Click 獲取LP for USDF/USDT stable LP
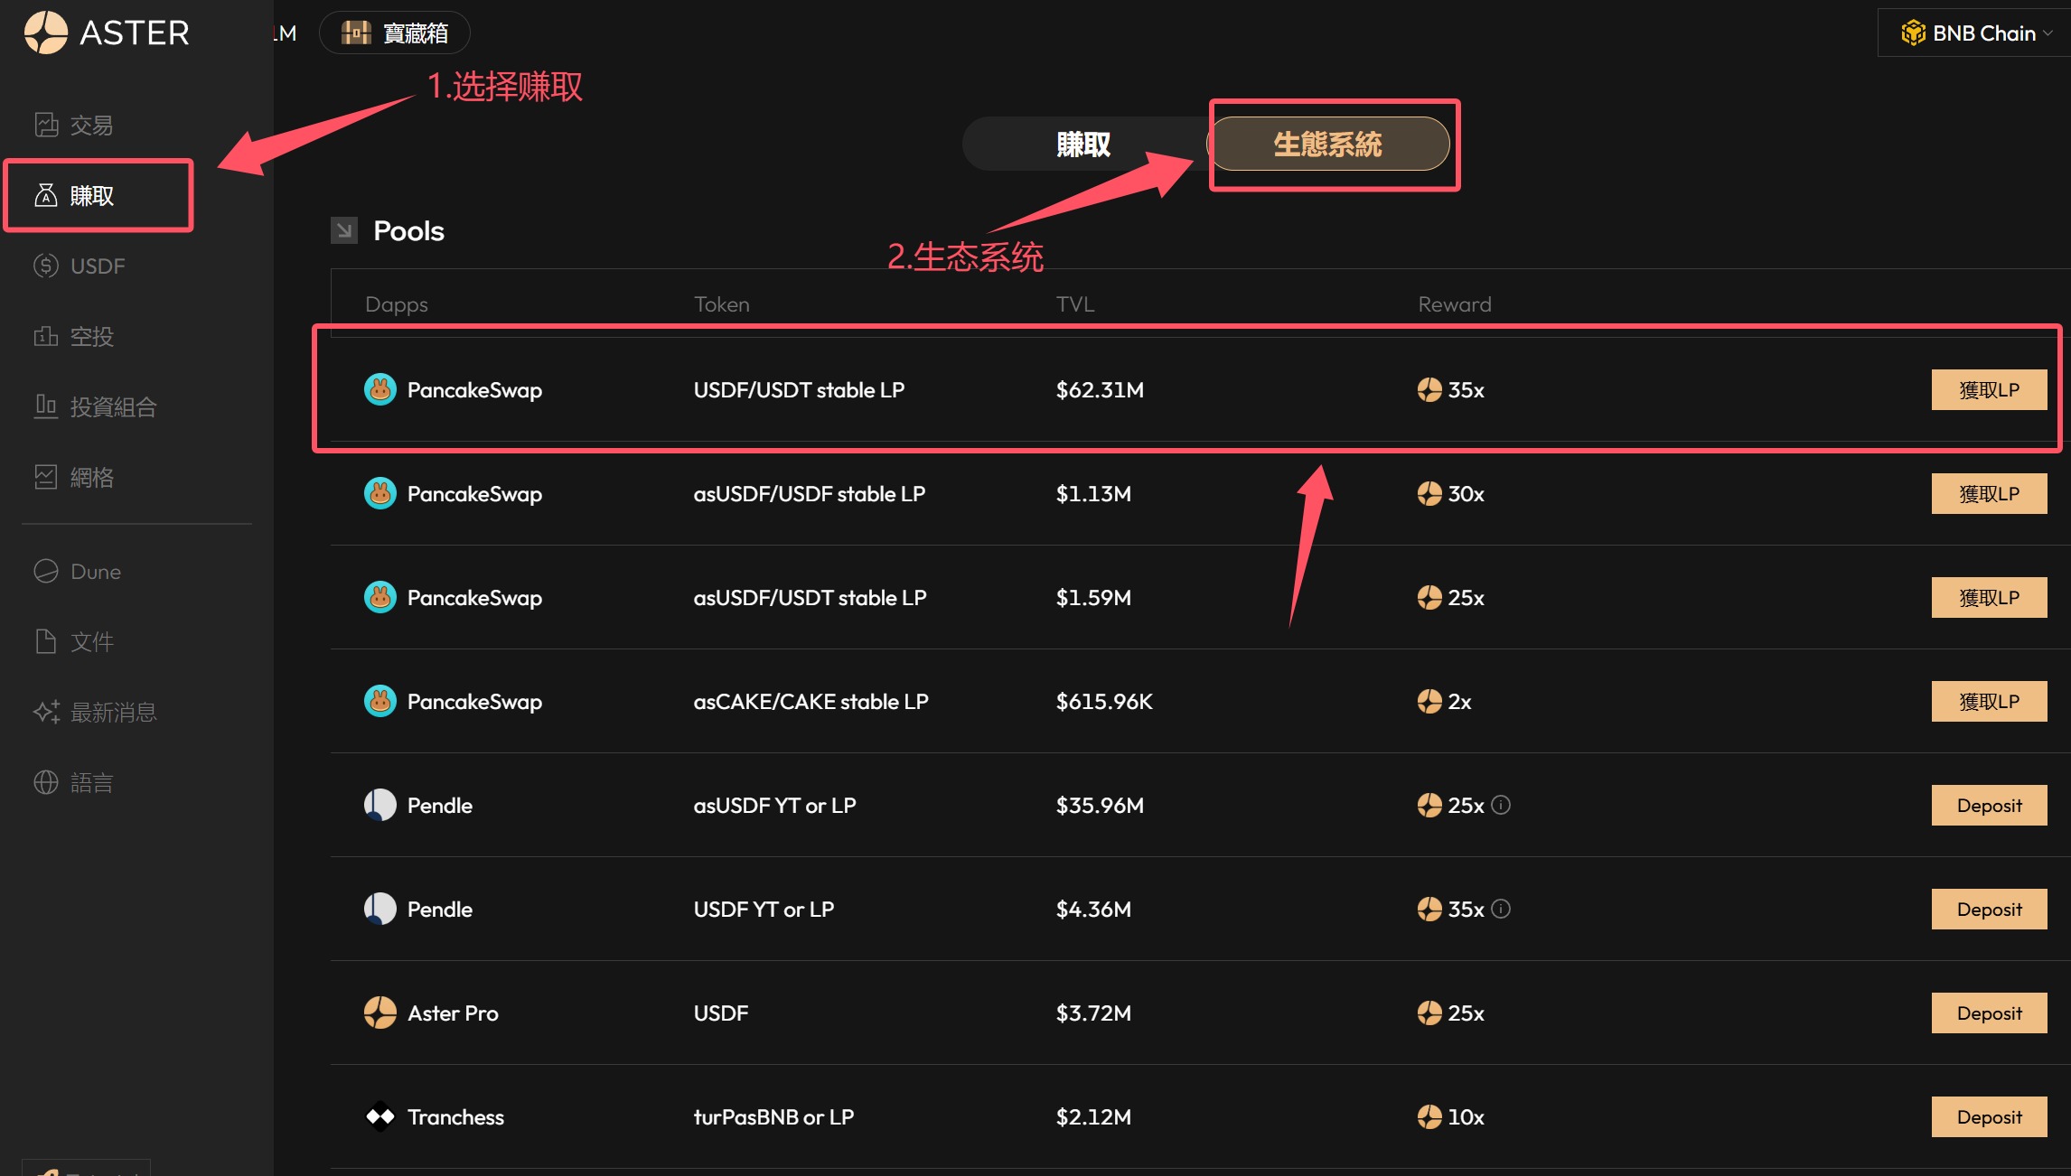 tap(1989, 389)
